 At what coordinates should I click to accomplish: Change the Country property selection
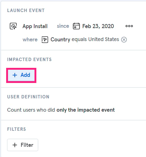(x=60, y=39)
